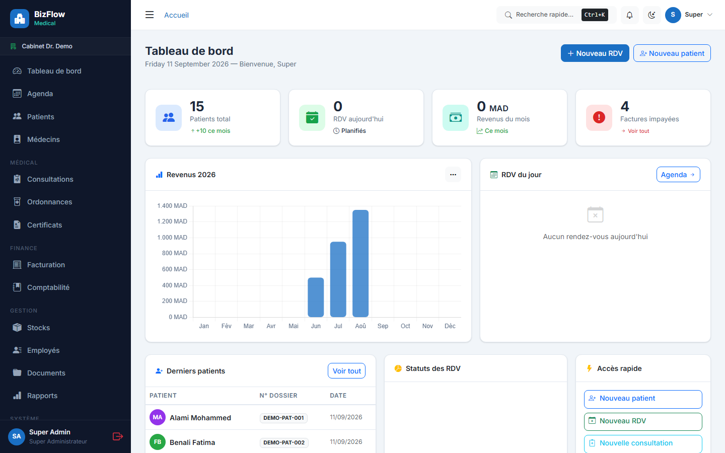Open the Benali Fatima patient row
The height and width of the screenshot is (453, 725).
click(260, 442)
